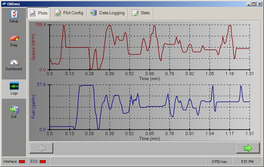The height and width of the screenshot is (167, 264).
Task: Open the Dashboard gauge section
Action: pyautogui.click(x=14, y=65)
